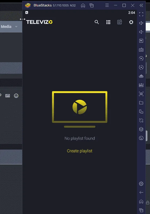Screen dimensions: 150x214
Task: Go to BlueStacks home from title bar
Action: pyautogui.click(x=83, y=5)
